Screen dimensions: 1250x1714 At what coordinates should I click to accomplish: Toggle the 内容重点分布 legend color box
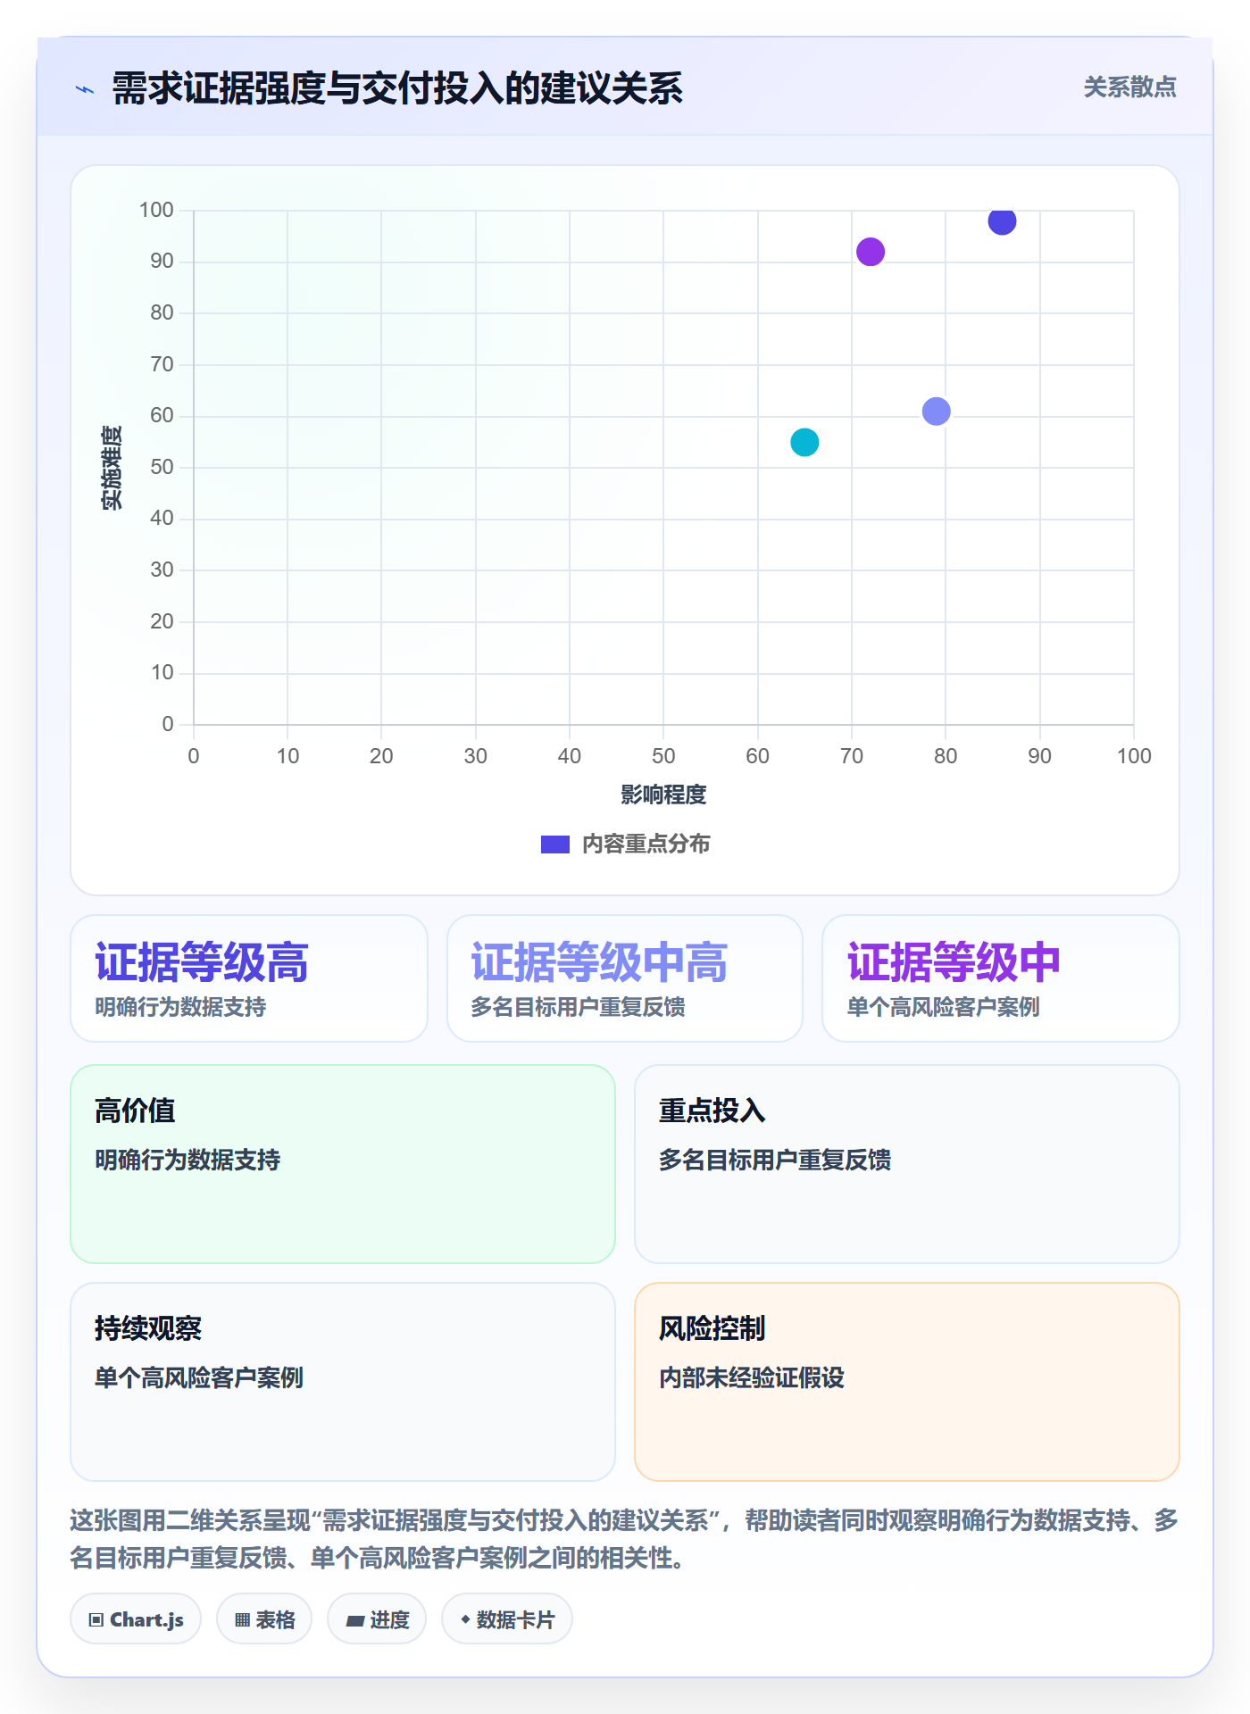554,845
